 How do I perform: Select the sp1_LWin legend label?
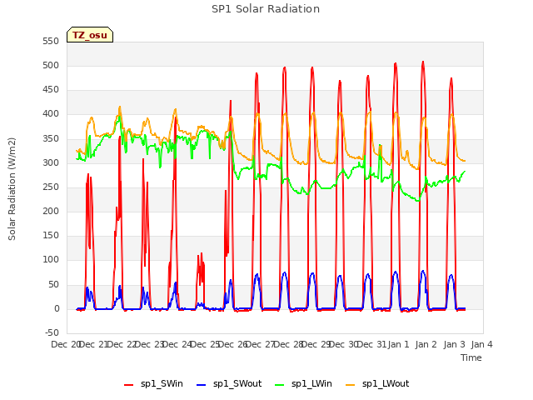[311, 383]
